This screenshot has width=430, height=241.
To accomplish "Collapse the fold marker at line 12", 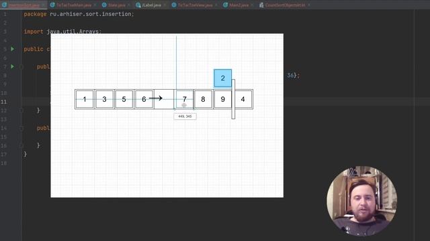I will (x=21, y=110).
